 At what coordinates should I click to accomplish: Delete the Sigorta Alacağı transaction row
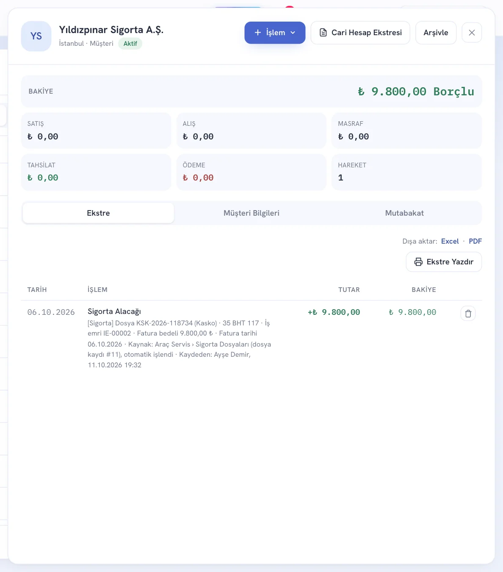468,314
